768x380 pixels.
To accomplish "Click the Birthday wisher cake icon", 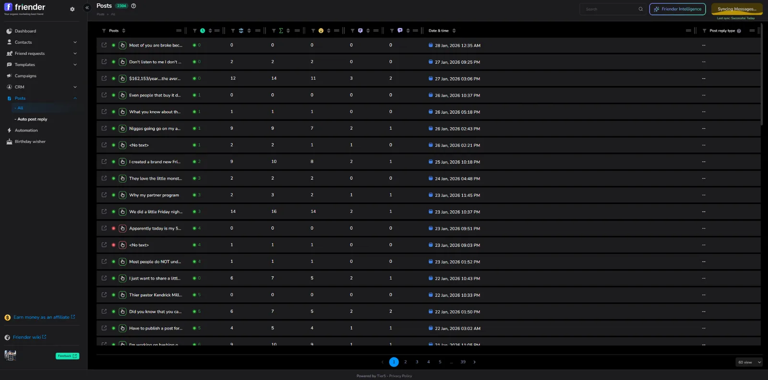I will [9, 142].
